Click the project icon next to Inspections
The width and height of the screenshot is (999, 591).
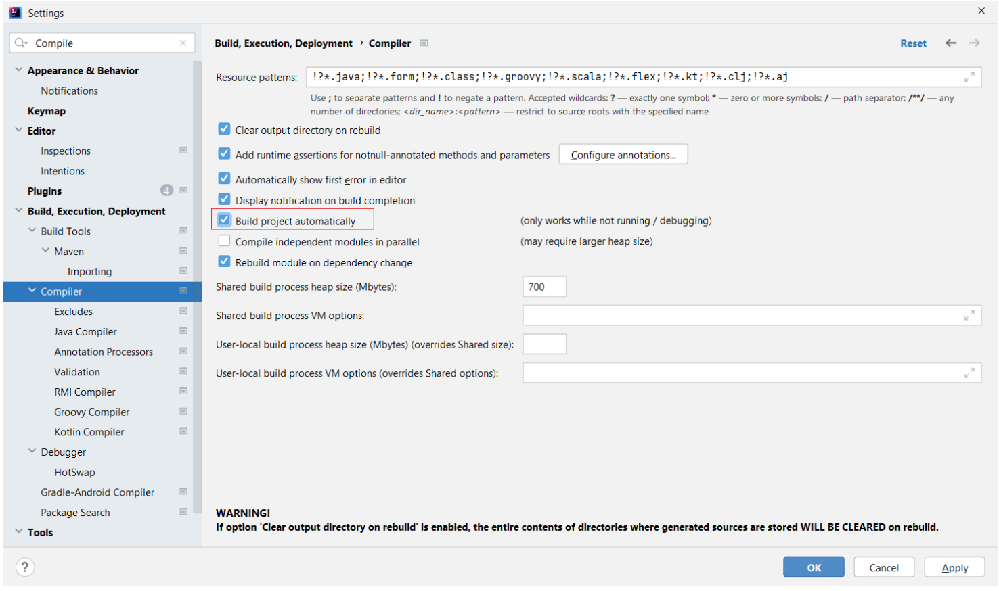183,150
